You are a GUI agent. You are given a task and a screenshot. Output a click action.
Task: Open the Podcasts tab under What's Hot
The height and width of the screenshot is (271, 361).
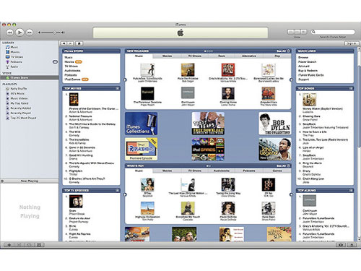click(x=249, y=171)
